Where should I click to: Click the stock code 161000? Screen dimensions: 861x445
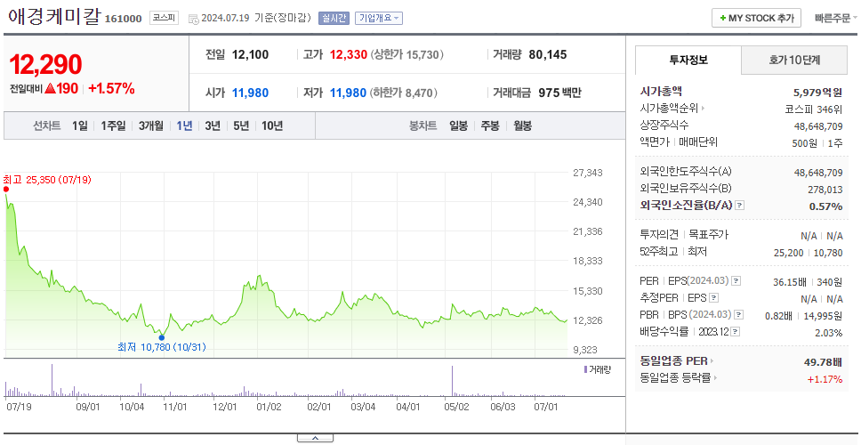tap(123, 19)
